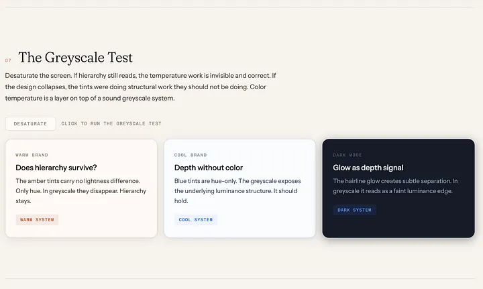Image resolution: width=483 pixels, height=289 pixels.
Task: Click the 'Warm Brand' label text
Action: (x=32, y=155)
